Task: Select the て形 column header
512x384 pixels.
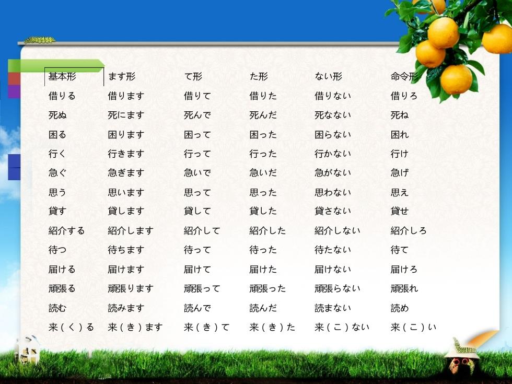Action: click(193, 77)
